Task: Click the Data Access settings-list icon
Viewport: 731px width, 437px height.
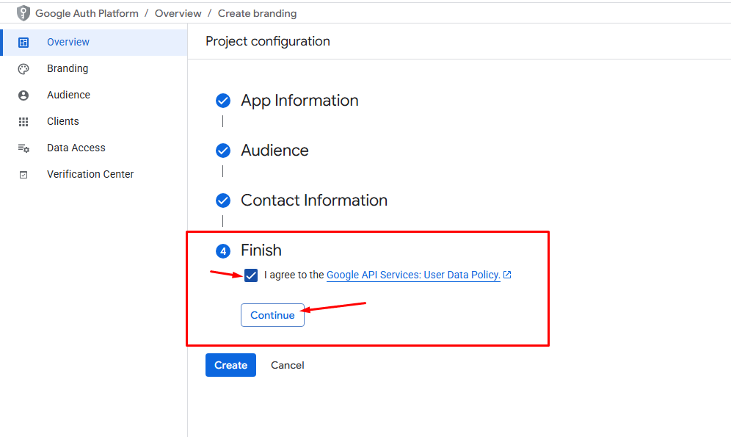Action: (23, 148)
